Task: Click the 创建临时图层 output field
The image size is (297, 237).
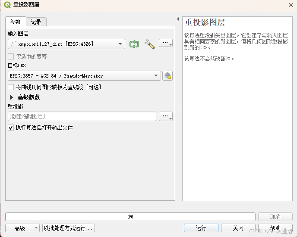Action: [x=82, y=116]
